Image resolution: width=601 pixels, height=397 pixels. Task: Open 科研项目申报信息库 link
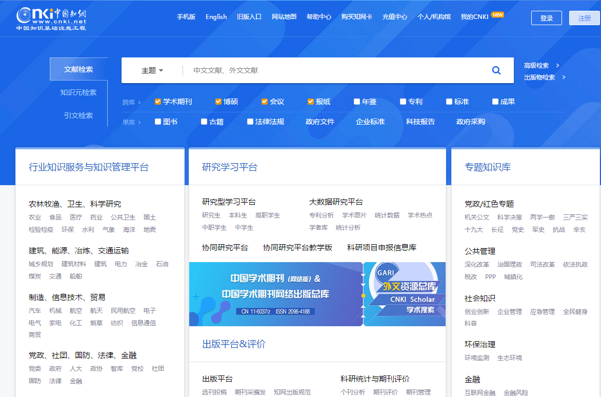coord(382,248)
